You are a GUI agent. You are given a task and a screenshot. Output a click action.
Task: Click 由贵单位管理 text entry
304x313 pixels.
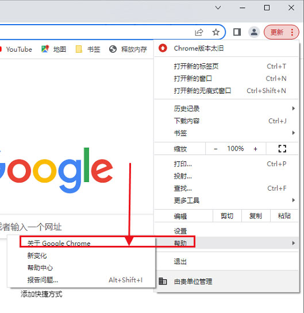pyautogui.click(x=193, y=281)
